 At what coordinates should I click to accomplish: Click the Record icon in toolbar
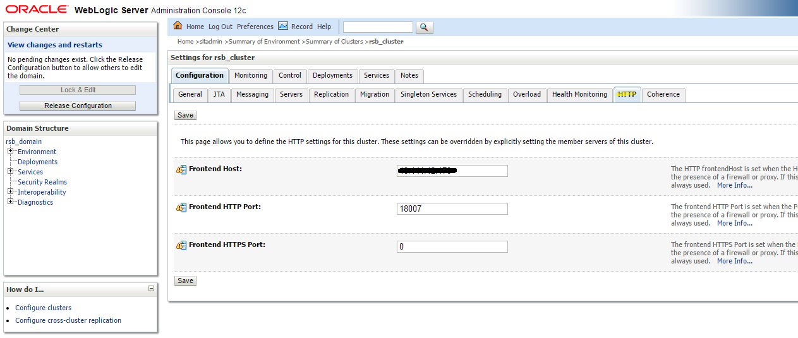[x=283, y=26]
